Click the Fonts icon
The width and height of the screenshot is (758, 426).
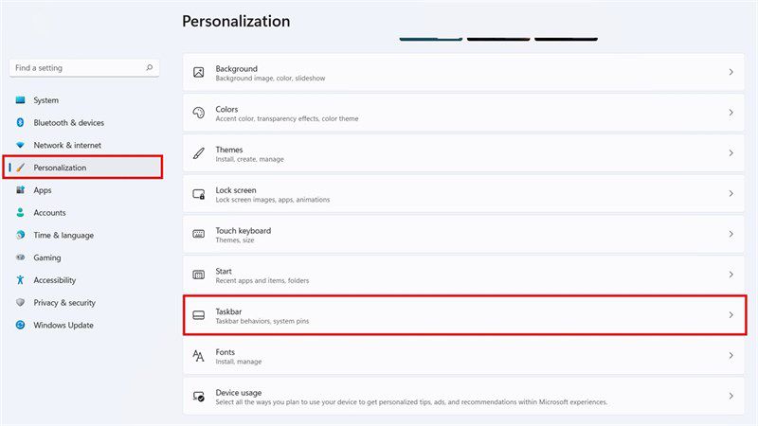pos(199,356)
